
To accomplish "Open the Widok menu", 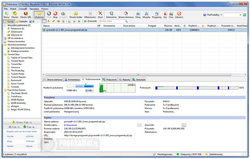I will tap(13, 9).
